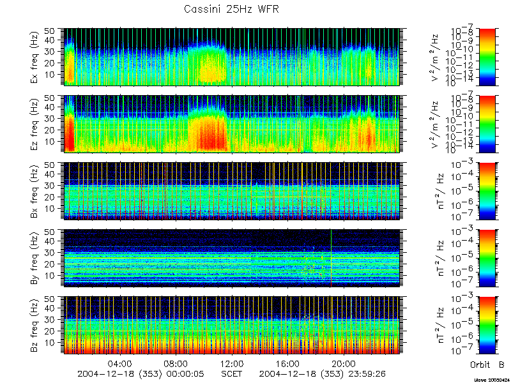Select the Bx freq (Hz) axis label
Image resolution: width=511 pixels, height=383 pixels.
click(x=35, y=191)
